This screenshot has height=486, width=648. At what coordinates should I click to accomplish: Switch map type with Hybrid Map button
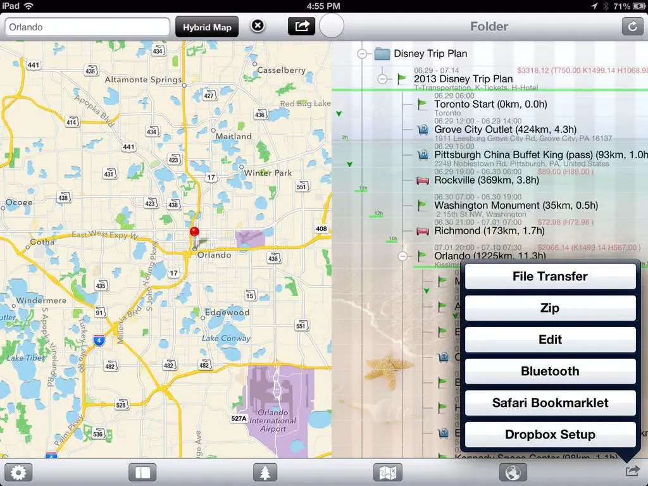[x=207, y=27]
